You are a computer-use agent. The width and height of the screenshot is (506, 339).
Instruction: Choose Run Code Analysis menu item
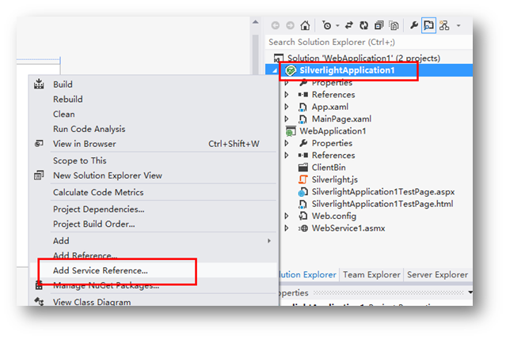(154, 129)
